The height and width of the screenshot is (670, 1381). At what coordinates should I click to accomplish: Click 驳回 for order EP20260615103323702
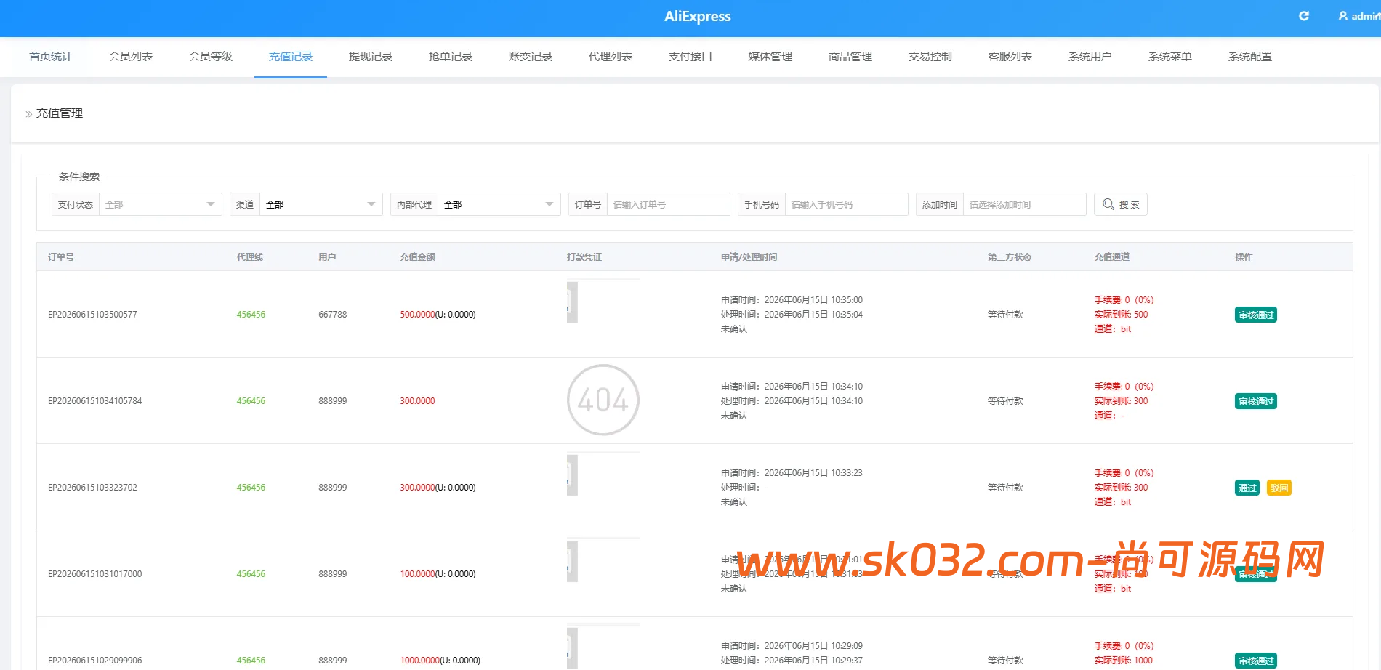pos(1279,488)
